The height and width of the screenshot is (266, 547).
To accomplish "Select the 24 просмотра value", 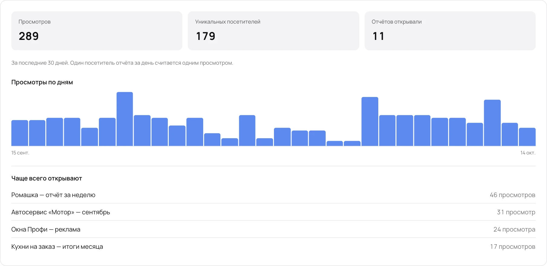I will pos(514,229).
